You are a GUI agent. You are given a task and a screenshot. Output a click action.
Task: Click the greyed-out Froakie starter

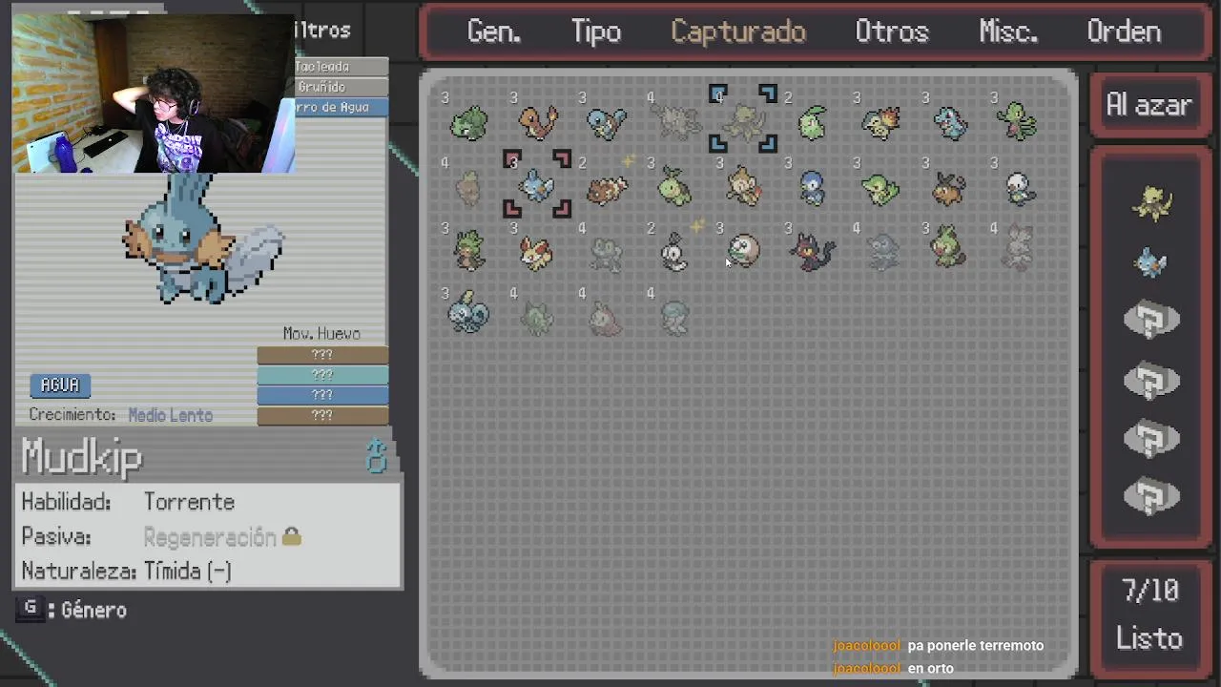click(x=607, y=254)
